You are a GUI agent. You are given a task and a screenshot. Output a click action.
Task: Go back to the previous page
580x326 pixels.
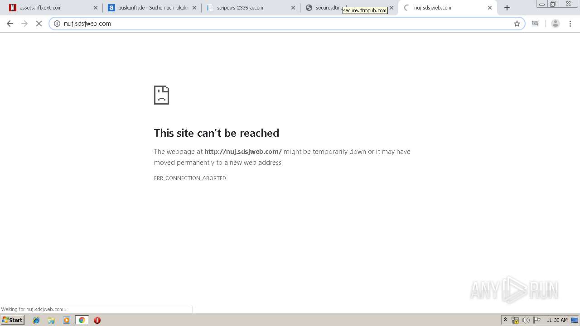click(10, 24)
